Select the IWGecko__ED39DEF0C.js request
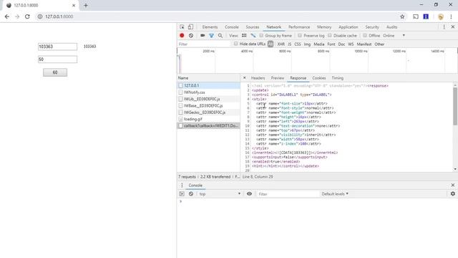 click(x=208, y=113)
